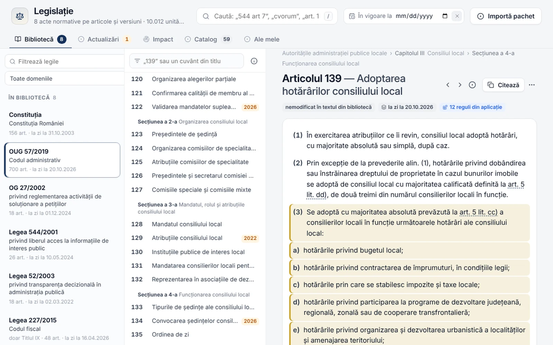Screen dimensions: 553x345
Task: Open article 135 Ordinea de zi
Action: pos(195,334)
